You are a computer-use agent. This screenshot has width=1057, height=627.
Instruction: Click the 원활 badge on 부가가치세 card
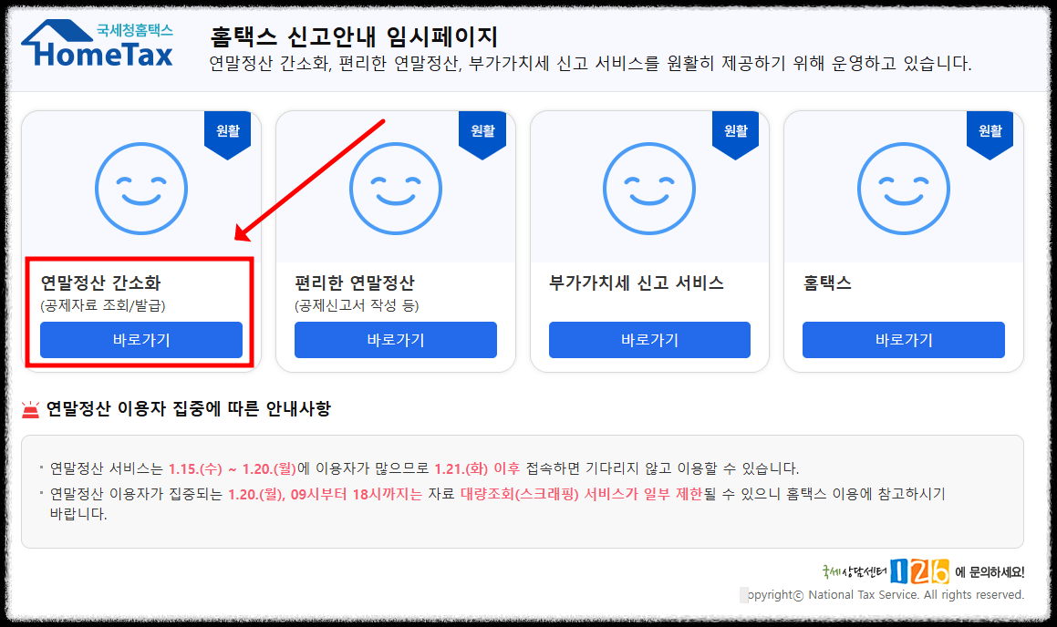(x=734, y=129)
